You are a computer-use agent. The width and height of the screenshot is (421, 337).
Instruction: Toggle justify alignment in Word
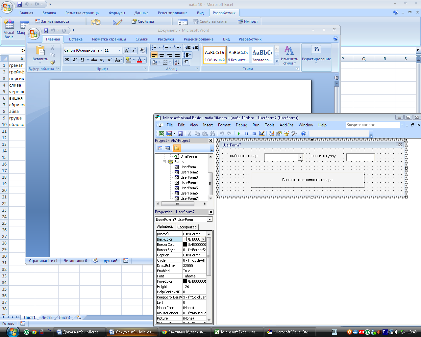[177, 55]
